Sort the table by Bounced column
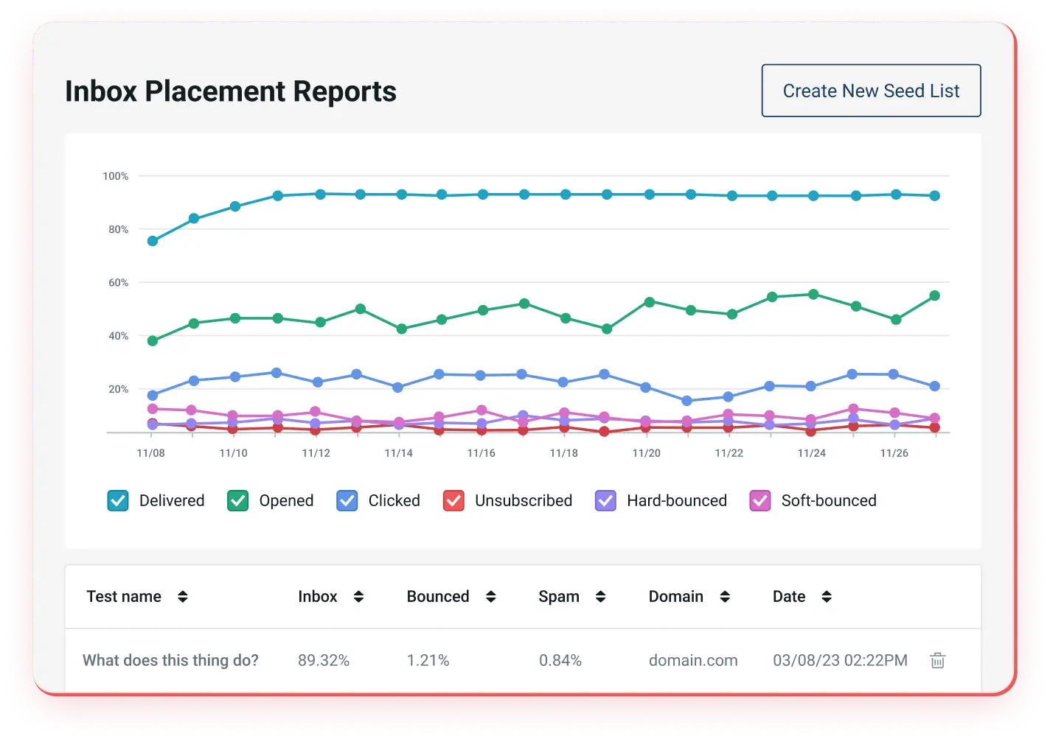The width and height of the screenshot is (1050, 739). coord(492,597)
